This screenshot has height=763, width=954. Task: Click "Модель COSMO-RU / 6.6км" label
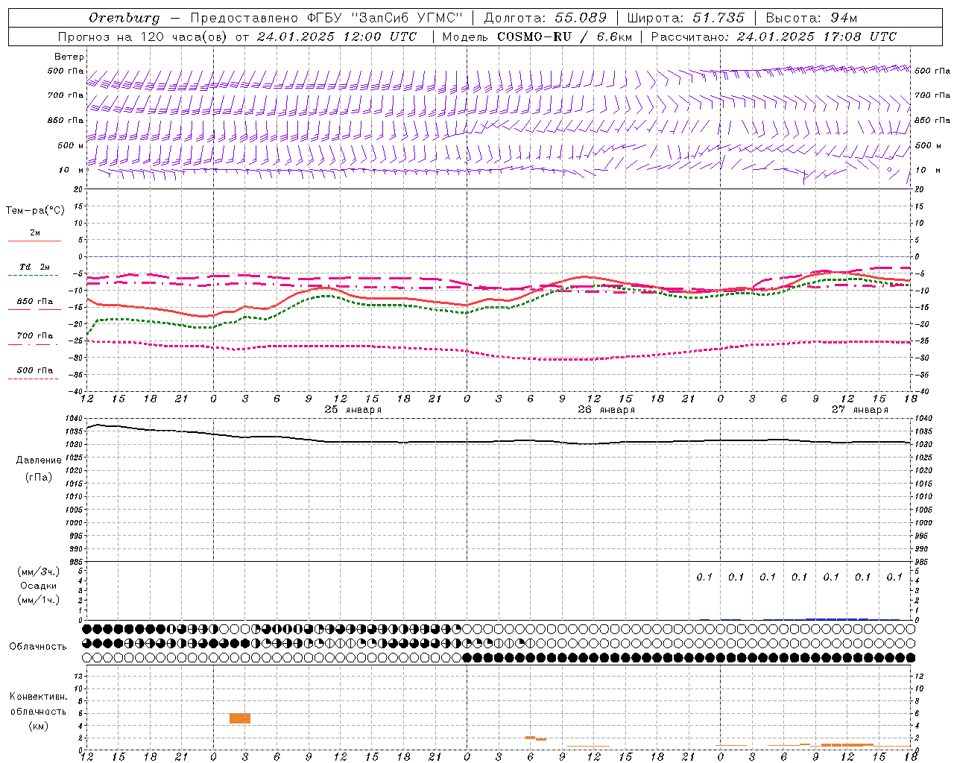(537, 37)
